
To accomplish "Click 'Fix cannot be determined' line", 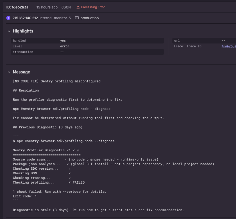I will point(88,118).
